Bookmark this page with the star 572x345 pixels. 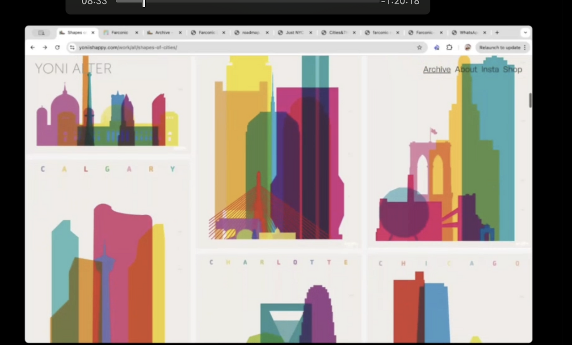click(419, 47)
